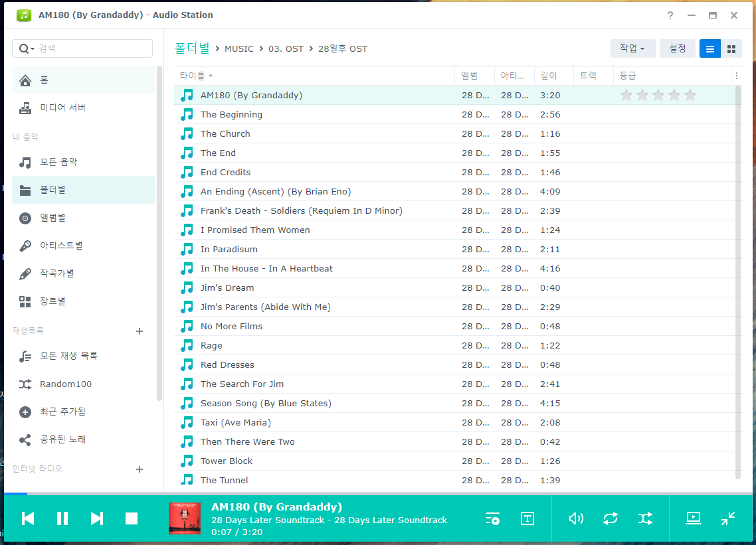Toggle repeat mode
This screenshot has height=545, width=756.
point(611,518)
